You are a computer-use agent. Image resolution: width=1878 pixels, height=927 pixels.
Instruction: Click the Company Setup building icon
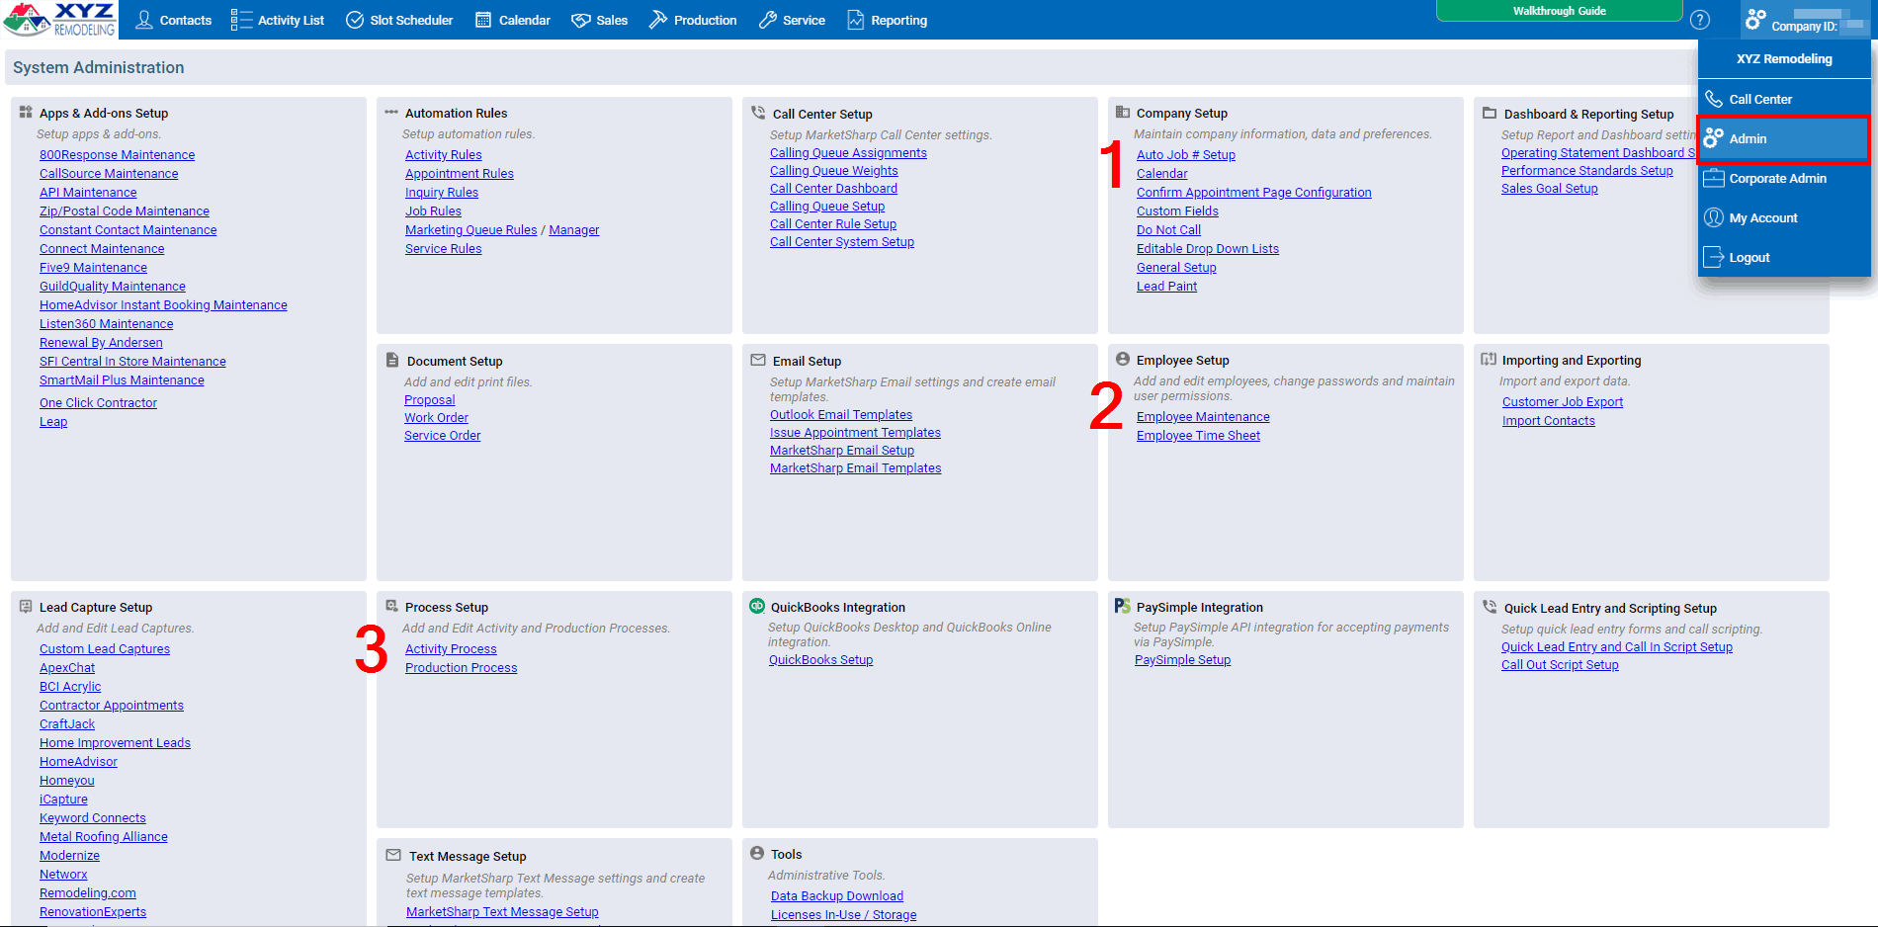point(1123,113)
